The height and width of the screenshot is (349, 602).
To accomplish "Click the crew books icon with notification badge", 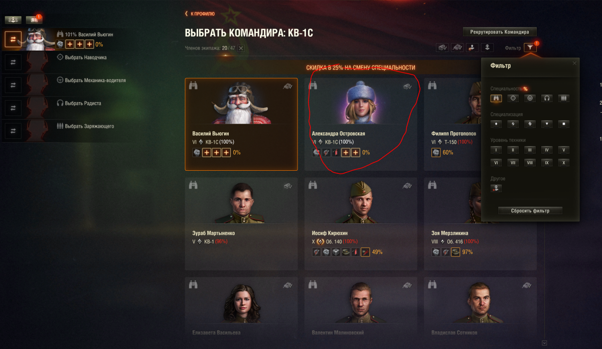I will click(34, 20).
